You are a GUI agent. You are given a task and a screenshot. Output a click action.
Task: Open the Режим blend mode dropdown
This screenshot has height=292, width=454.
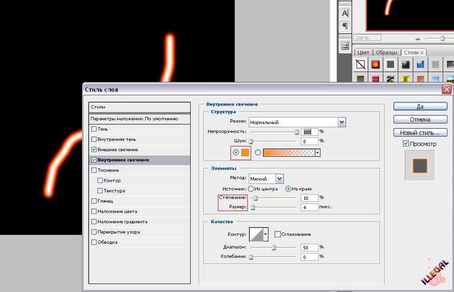[x=342, y=122]
